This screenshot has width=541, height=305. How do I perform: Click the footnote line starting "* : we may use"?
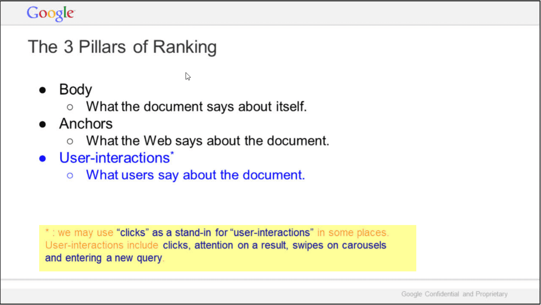point(217,233)
